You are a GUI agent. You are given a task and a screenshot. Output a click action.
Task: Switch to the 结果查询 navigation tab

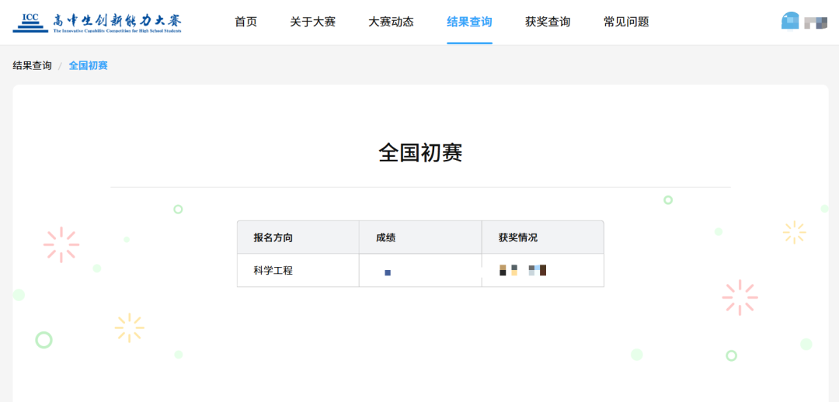tap(469, 22)
